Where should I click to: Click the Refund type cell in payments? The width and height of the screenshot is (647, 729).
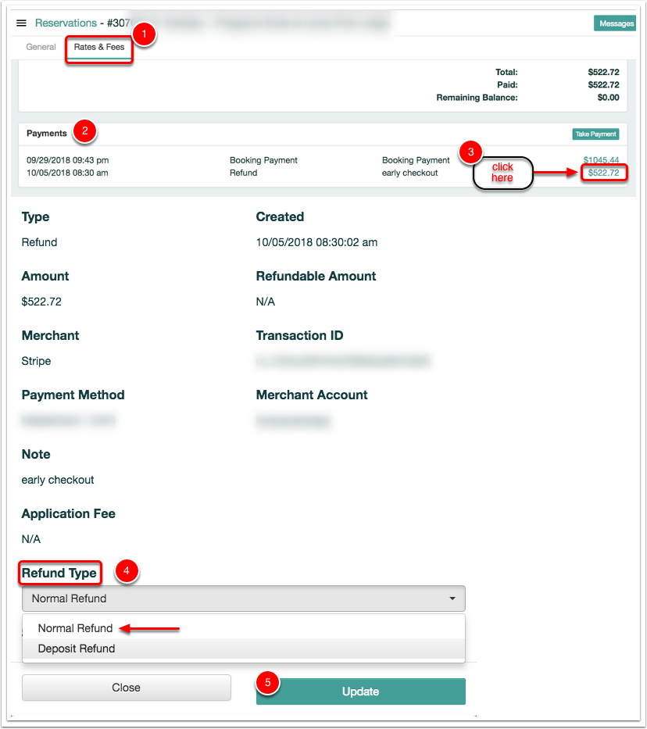(244, 173)
